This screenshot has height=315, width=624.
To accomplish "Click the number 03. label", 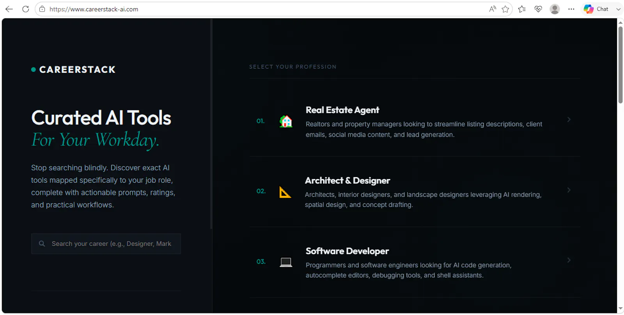I will (261, 262).
